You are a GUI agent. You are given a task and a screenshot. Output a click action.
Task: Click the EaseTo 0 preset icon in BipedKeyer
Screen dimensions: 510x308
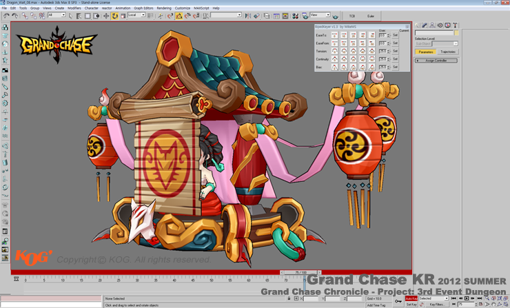(x=334, y=35)
